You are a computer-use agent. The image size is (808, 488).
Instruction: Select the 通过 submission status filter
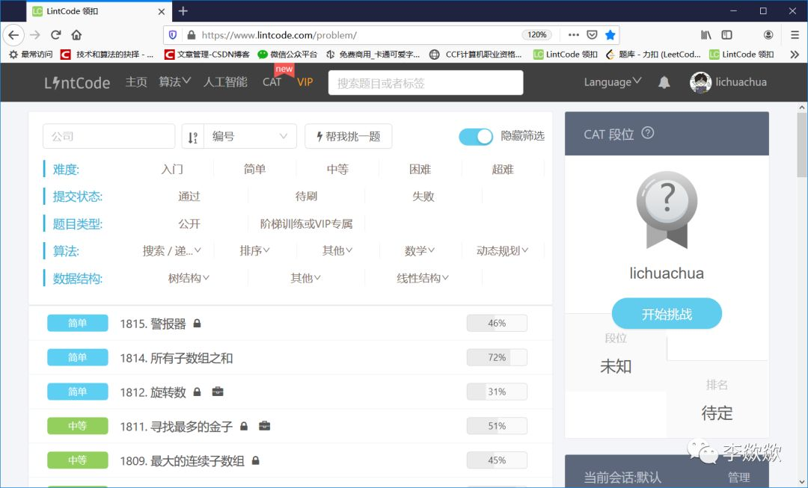189,196
